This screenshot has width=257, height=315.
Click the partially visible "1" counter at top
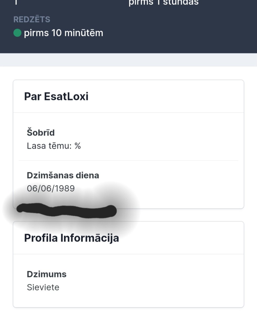point(16,3)
